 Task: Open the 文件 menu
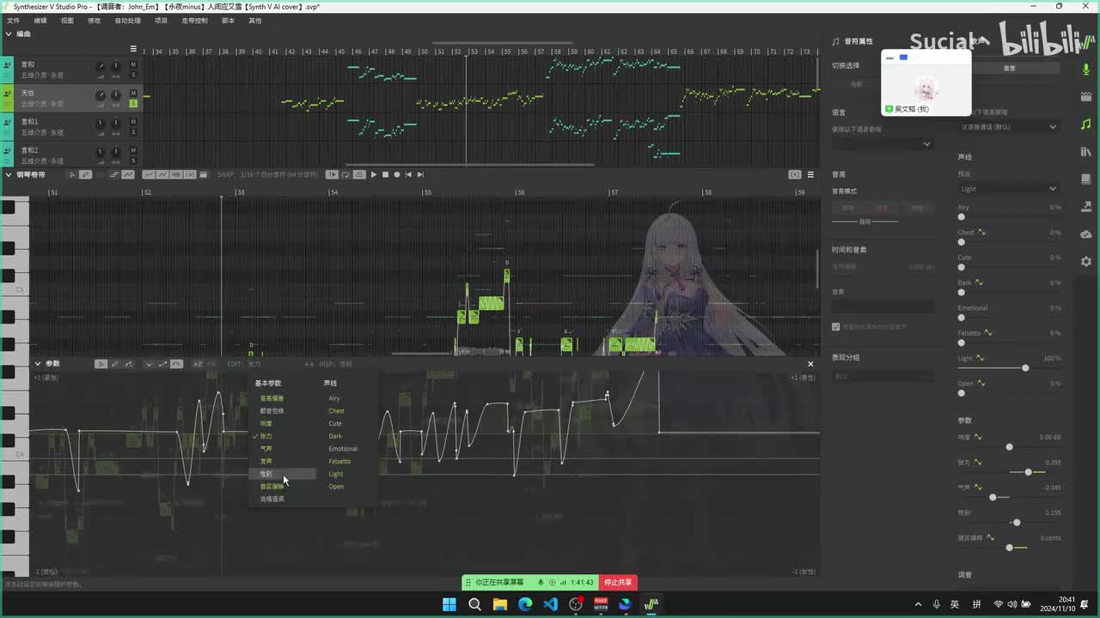13,20
